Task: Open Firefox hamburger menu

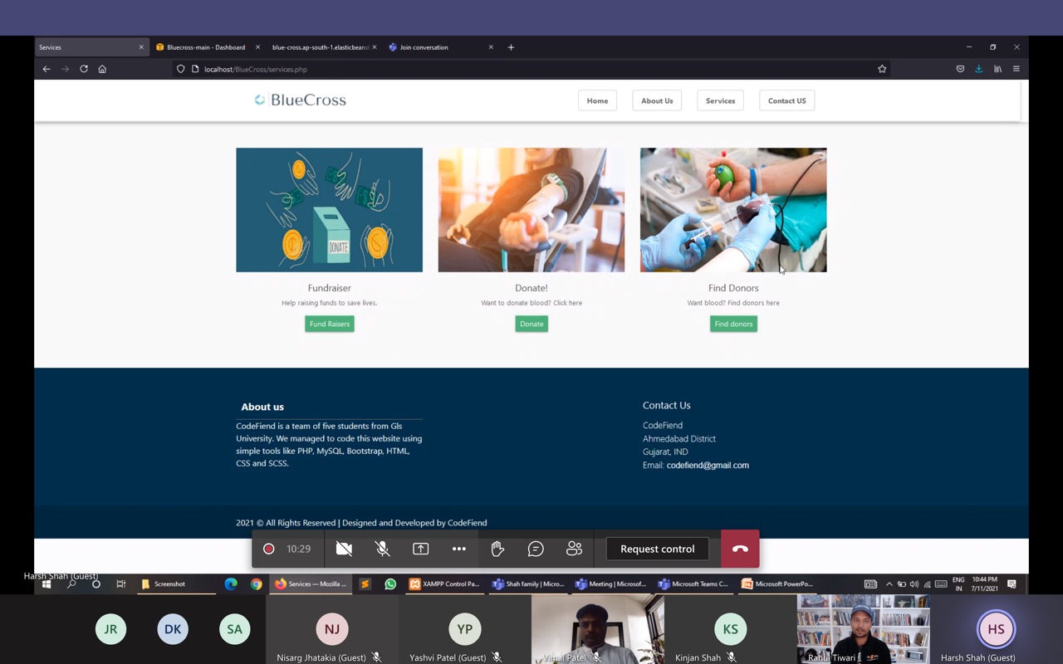Action: point(1016,69)
